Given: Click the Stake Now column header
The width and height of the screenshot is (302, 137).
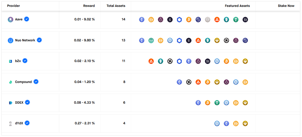Looking at the screenshot, I should 286,6.
